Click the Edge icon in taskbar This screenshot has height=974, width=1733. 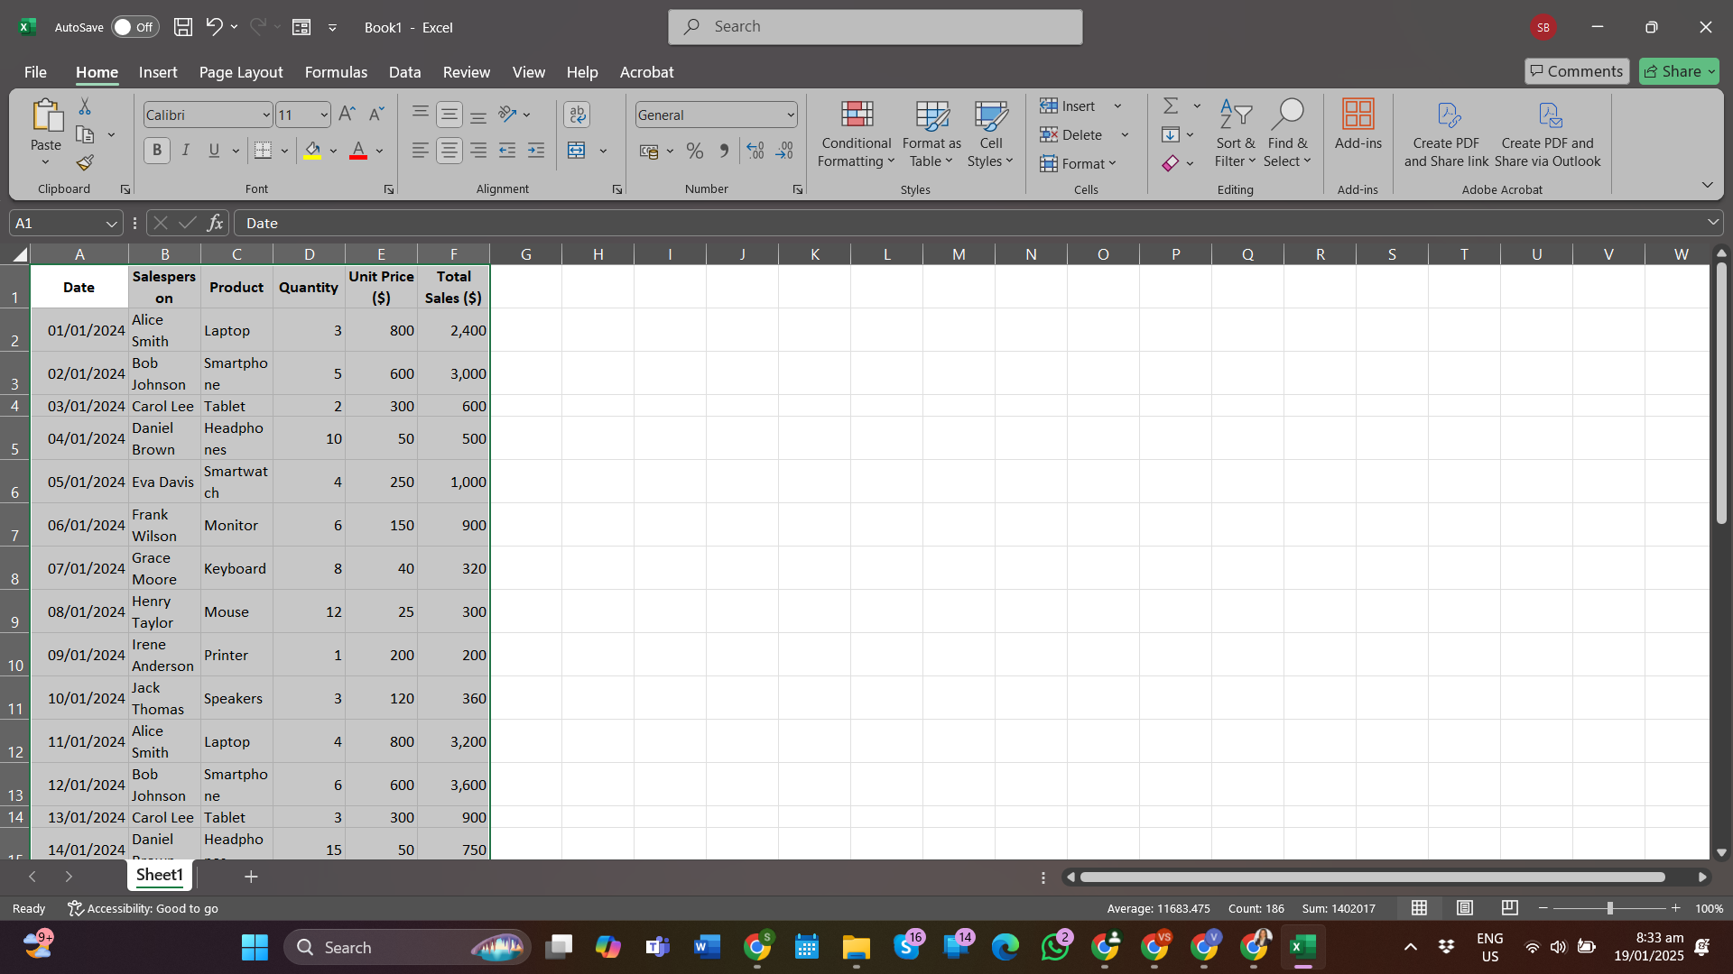(x=1005, y=947)
